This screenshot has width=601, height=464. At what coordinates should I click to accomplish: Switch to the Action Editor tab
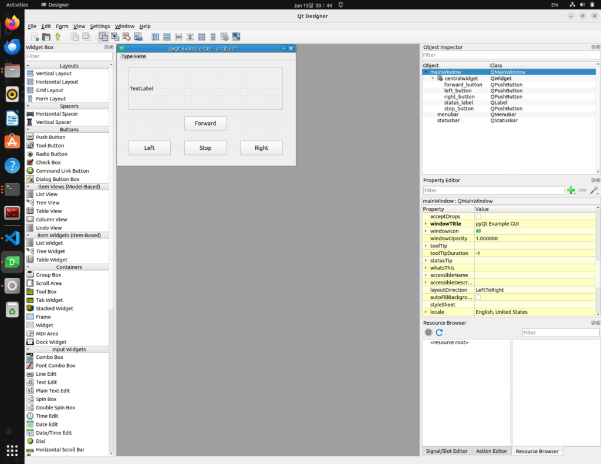coord(491,451)
